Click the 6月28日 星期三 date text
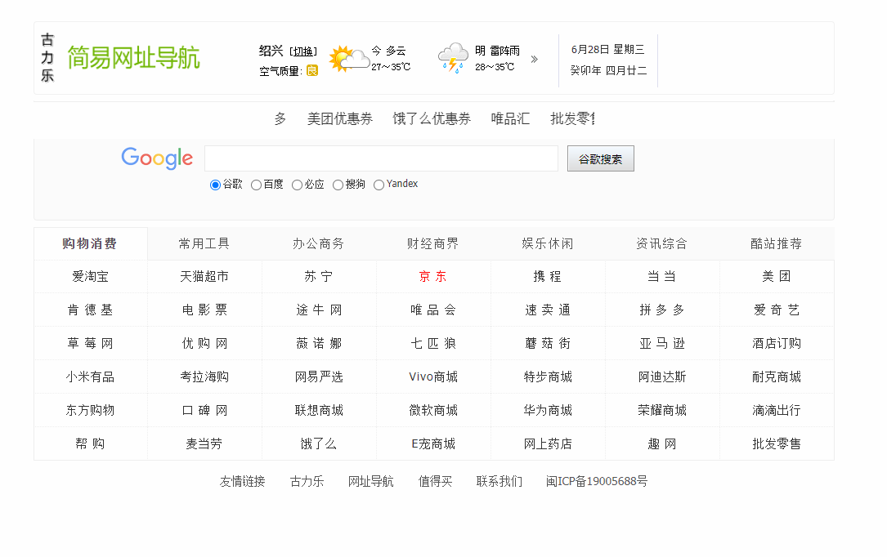Screen dimensions: 887x557 click(x=607, y=50)
